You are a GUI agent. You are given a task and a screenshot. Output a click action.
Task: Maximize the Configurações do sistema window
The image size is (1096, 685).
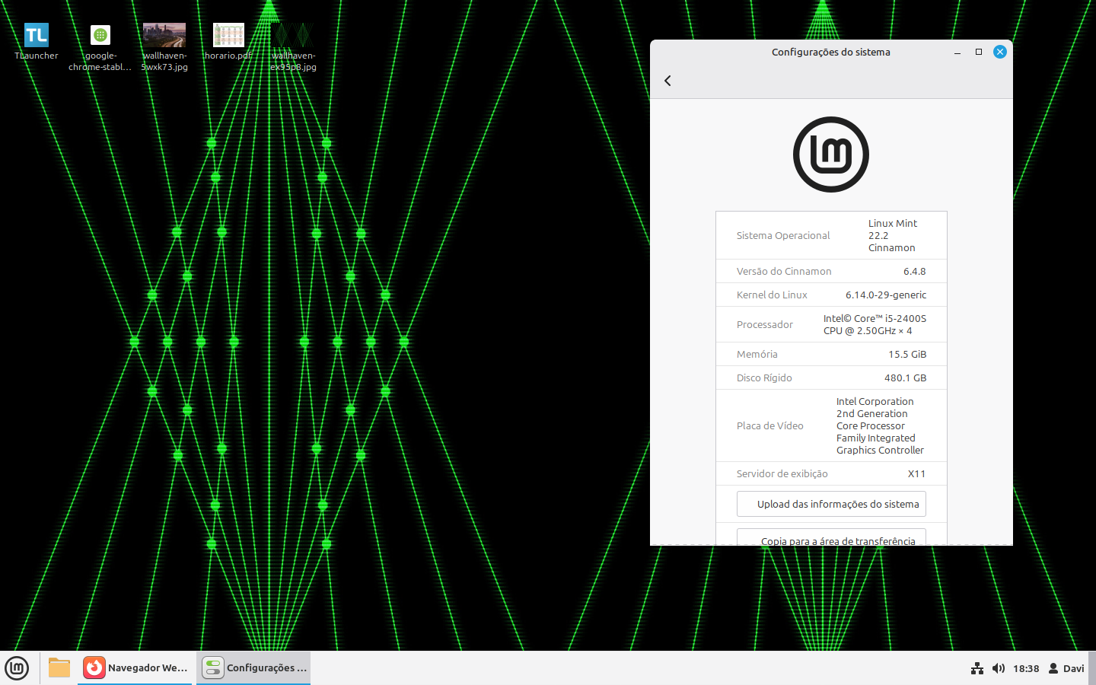click(x=979, y=52)
